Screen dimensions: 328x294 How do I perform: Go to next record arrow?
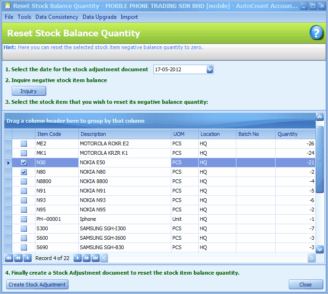pyautogui.click(x=77, y=258)
